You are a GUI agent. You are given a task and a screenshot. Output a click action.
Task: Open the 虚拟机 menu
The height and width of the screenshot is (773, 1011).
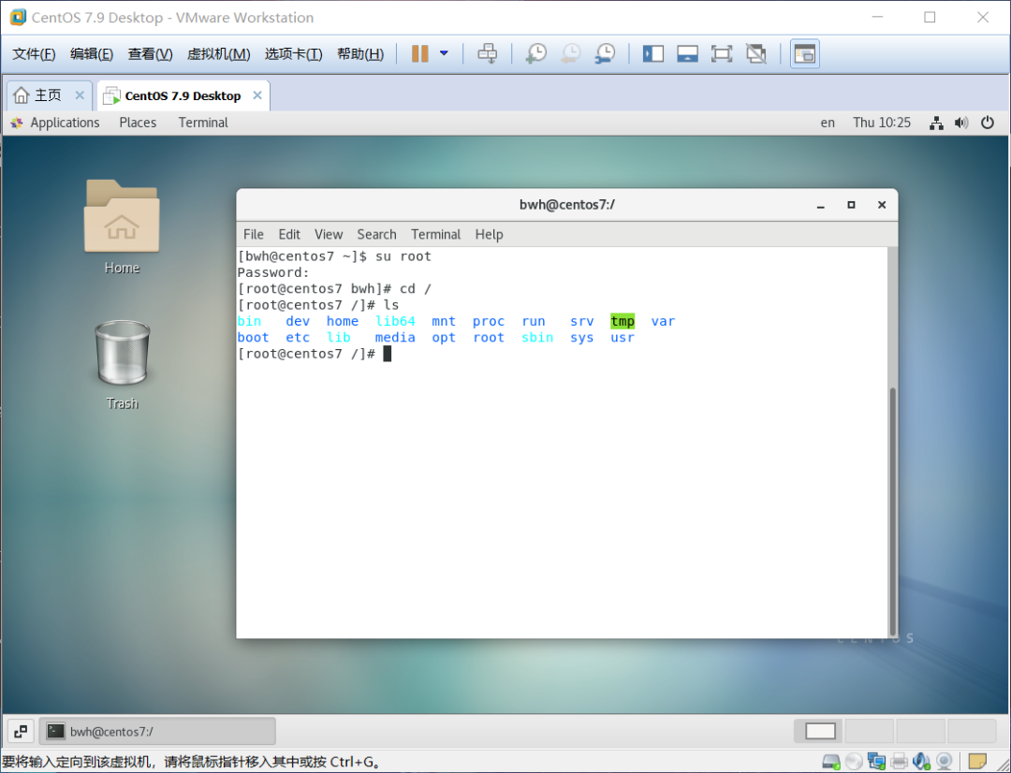point(218,53)
